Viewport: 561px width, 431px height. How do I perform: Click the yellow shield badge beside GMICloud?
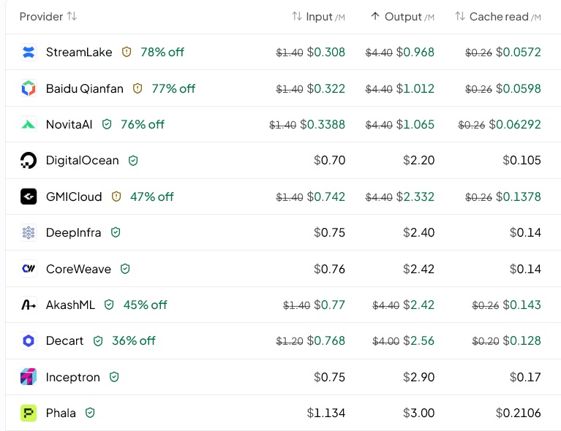(x=116, y=197)
